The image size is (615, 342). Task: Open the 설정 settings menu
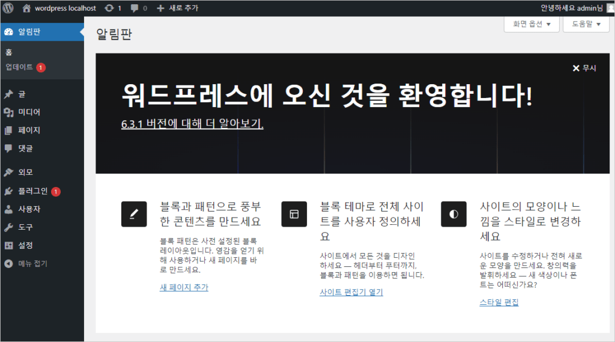coord(42,245)
